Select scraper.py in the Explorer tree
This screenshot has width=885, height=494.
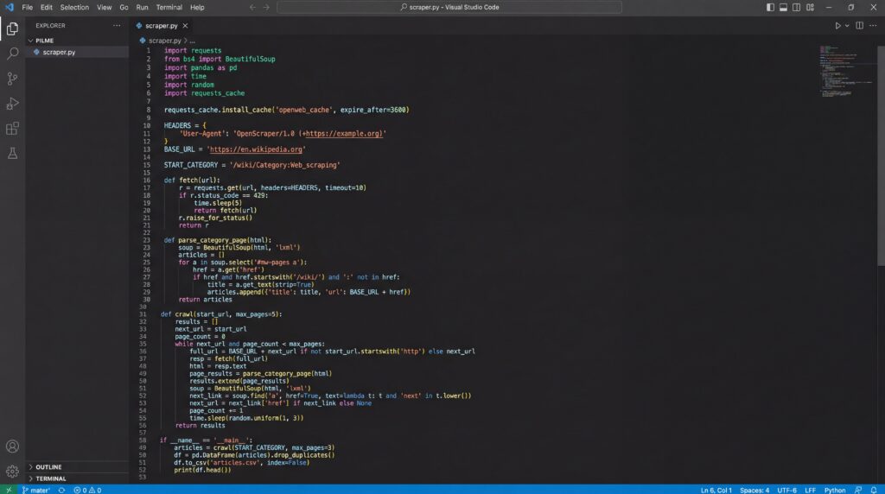tap(77, 52)
